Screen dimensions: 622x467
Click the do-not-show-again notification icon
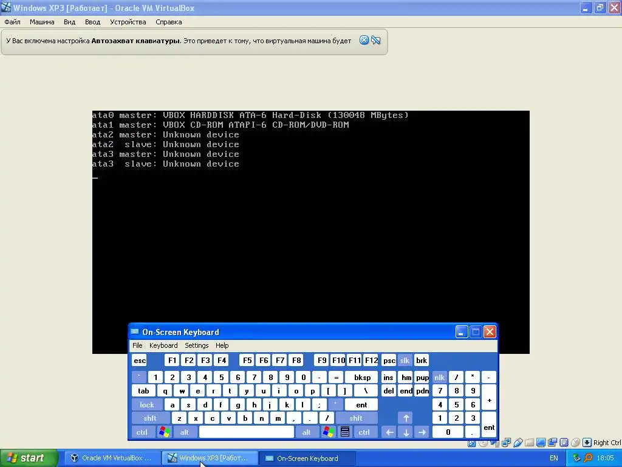(x=375, y=40)
